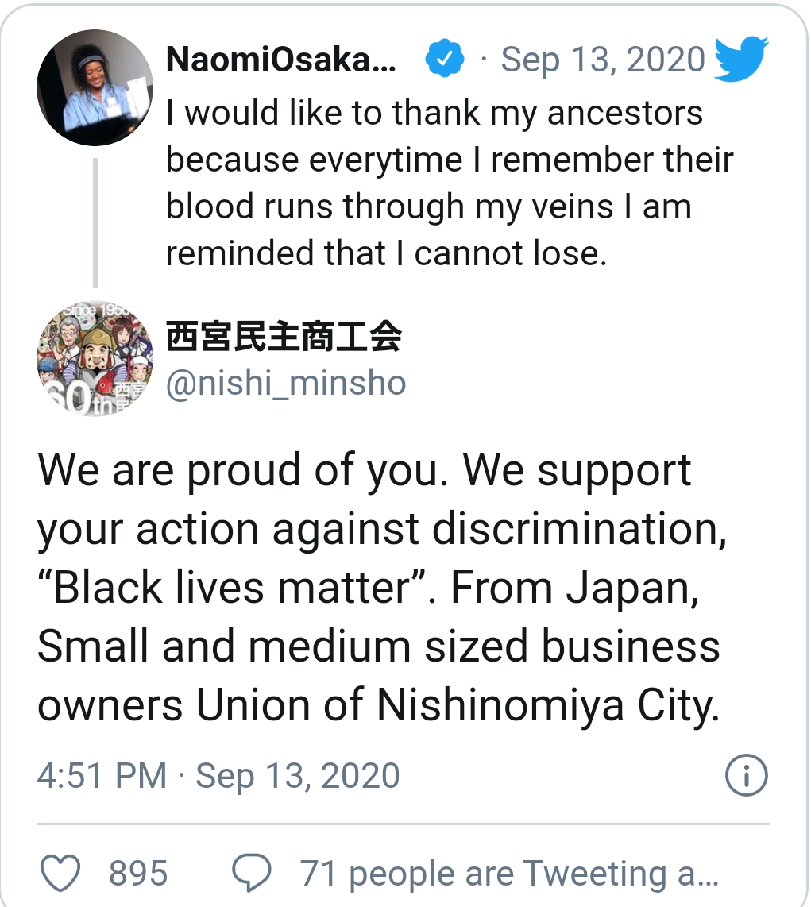Click the 西宮民主商工会 display name
This screenshot has height=907, width=811.
284,337
